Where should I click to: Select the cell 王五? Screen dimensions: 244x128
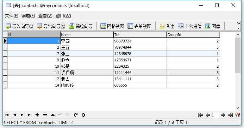(87, 47)
